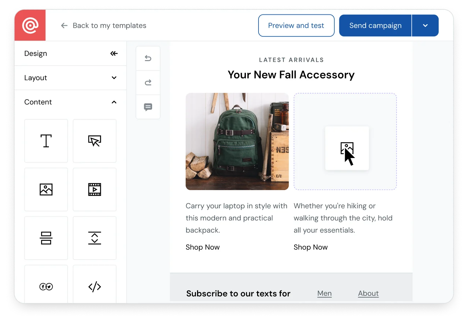Select the Video content block
The image size is (466, 316).
coord(95,189)
